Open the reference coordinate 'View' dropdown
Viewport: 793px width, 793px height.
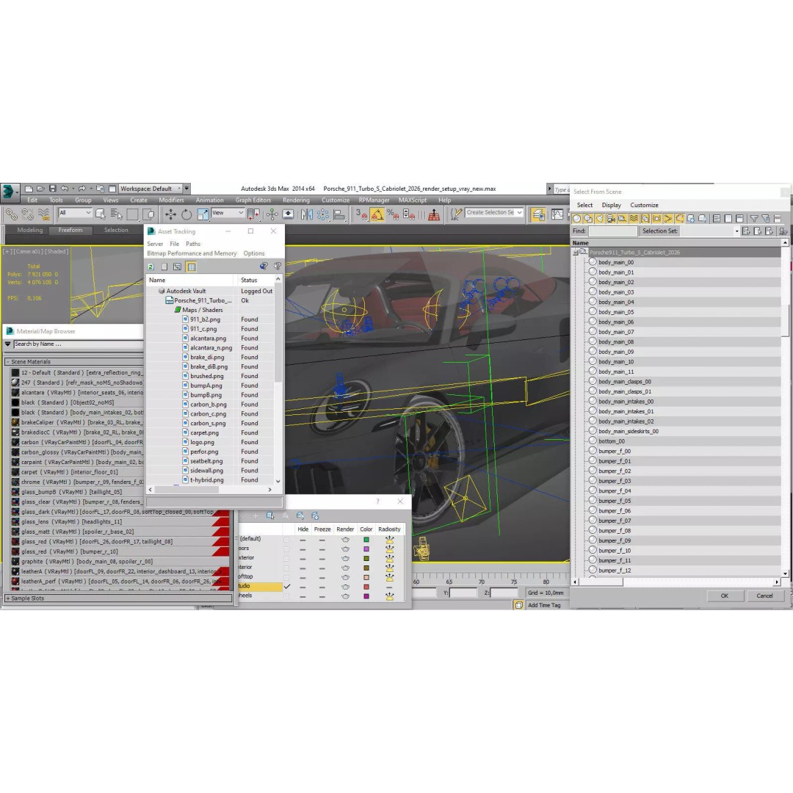(228, 213)
